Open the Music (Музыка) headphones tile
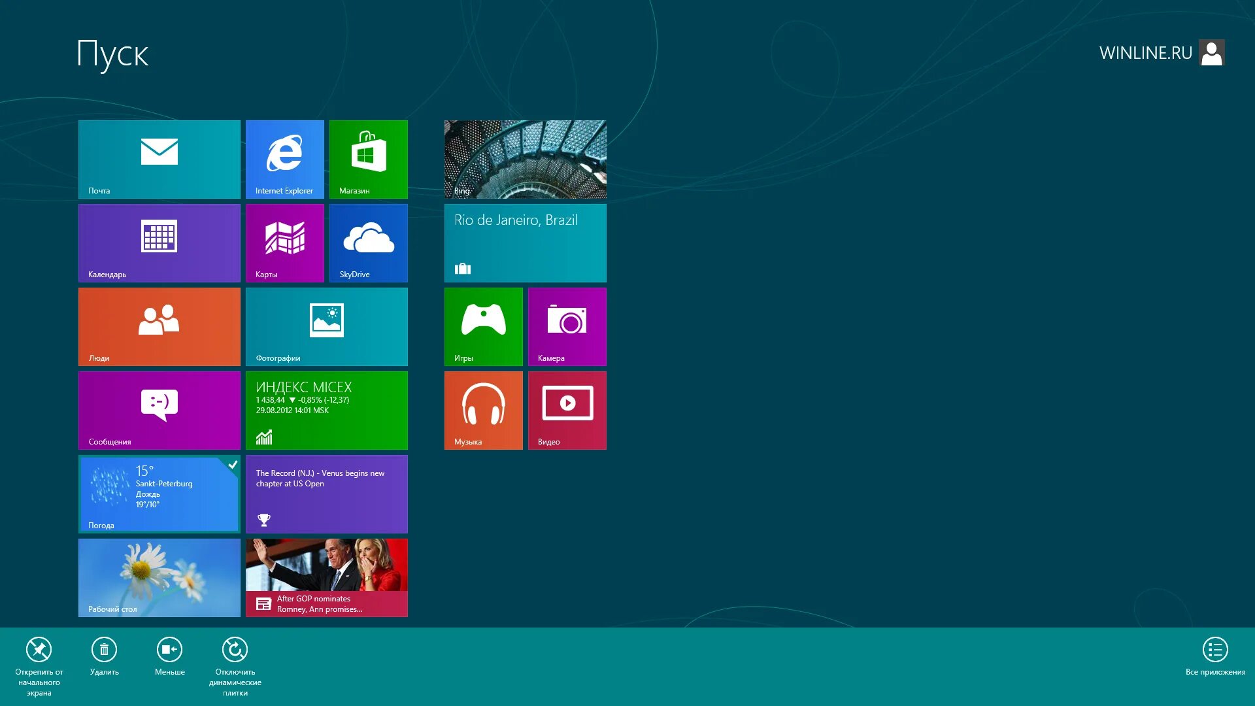Screen dimensions: 1255x706 point(483,410)
